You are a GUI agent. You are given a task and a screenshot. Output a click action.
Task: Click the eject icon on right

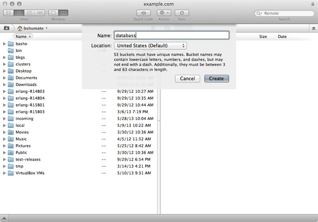[x=314, y=28]
